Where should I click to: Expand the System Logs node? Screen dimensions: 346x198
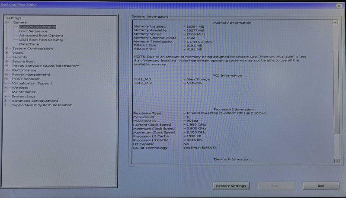[6, 96]
